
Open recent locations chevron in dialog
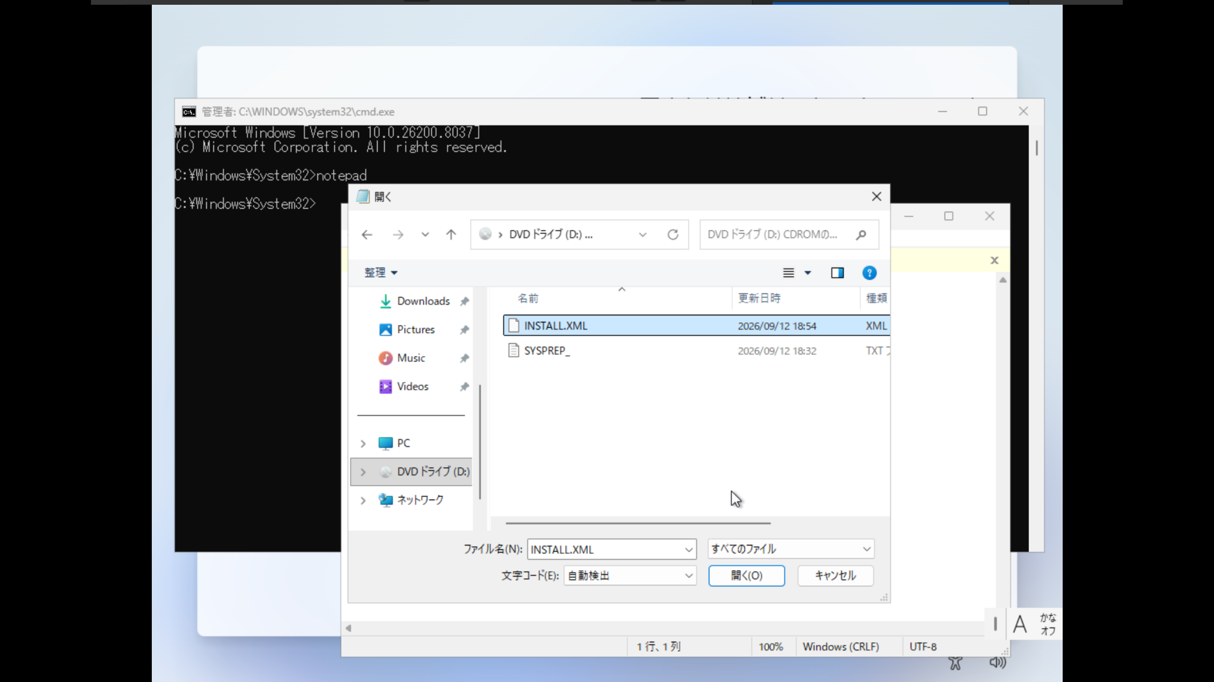[x=425, y=235]
